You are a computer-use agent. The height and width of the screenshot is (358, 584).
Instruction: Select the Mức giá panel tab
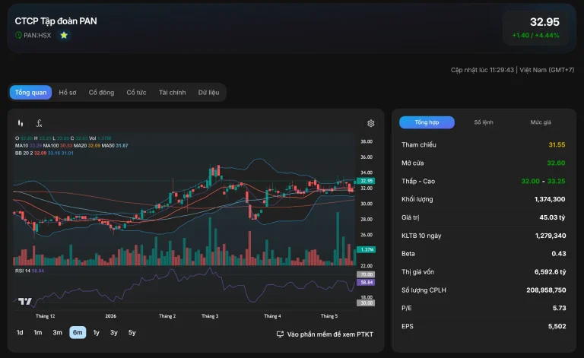pos(541,122)
